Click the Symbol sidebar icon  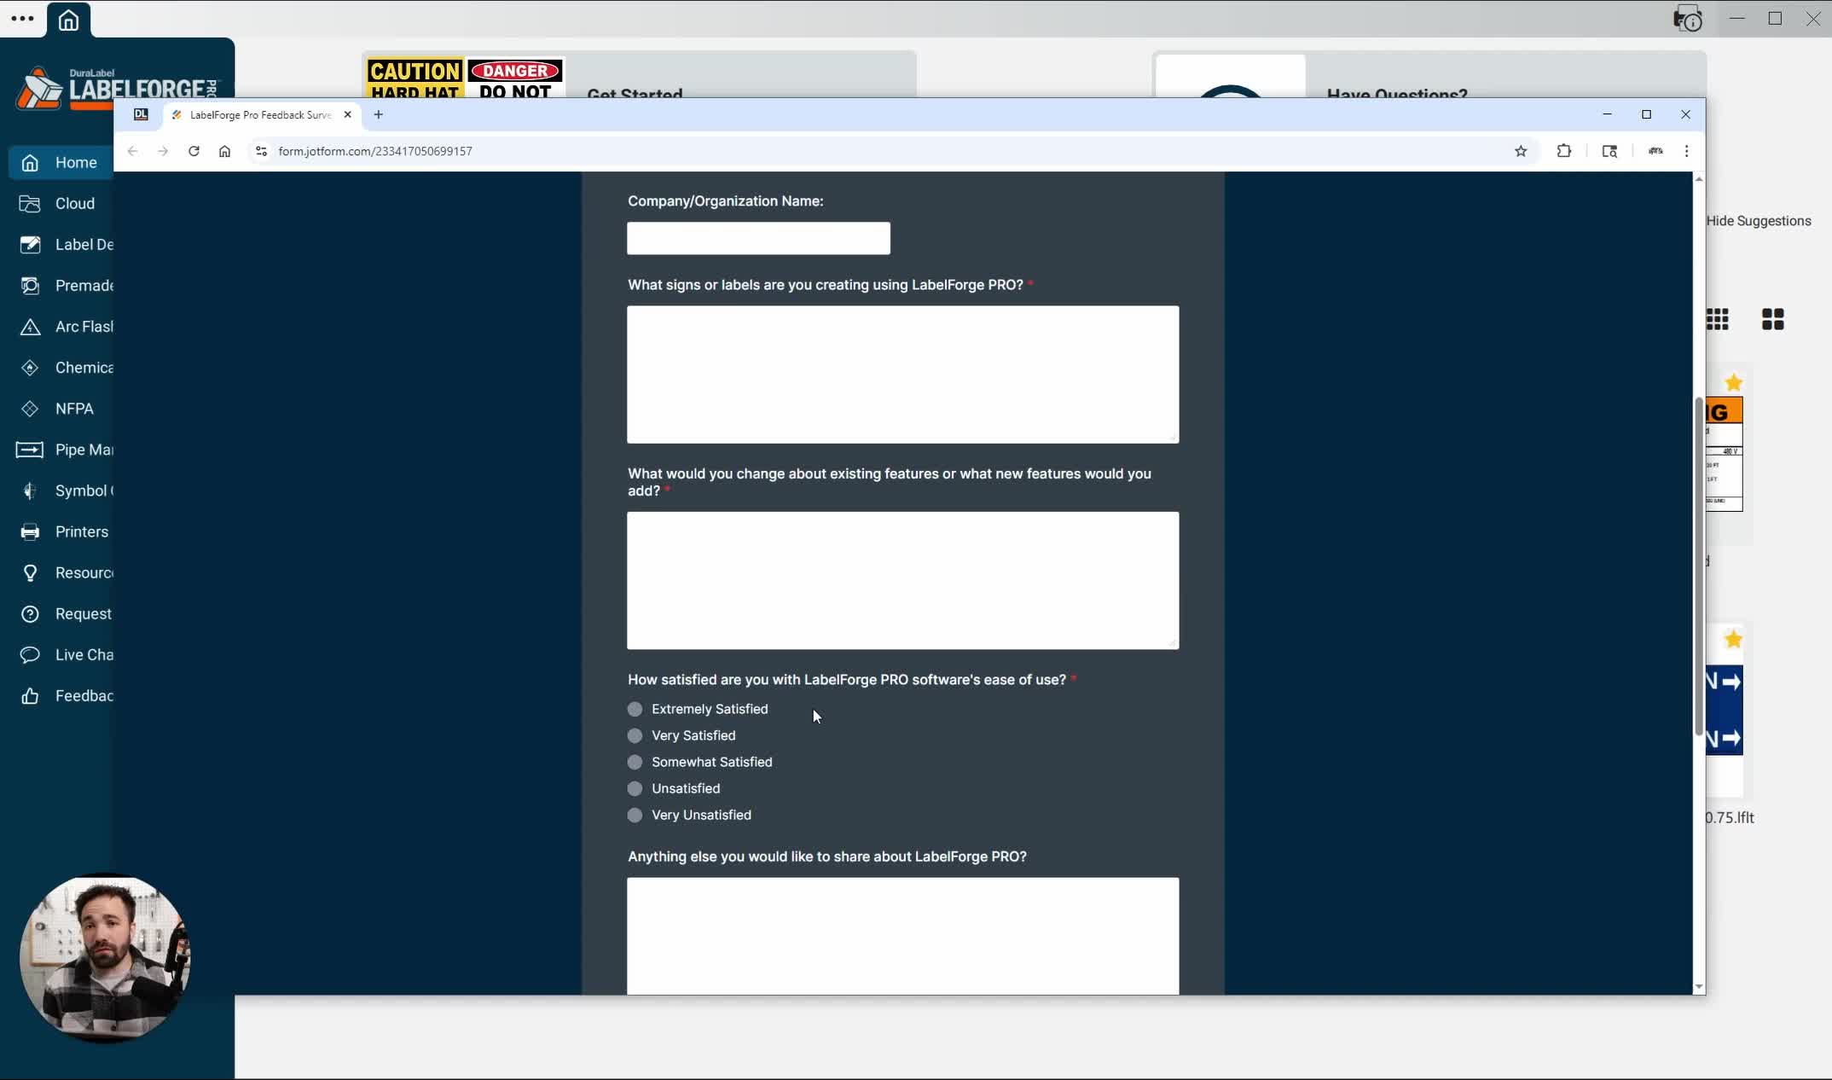click(30, 491)
